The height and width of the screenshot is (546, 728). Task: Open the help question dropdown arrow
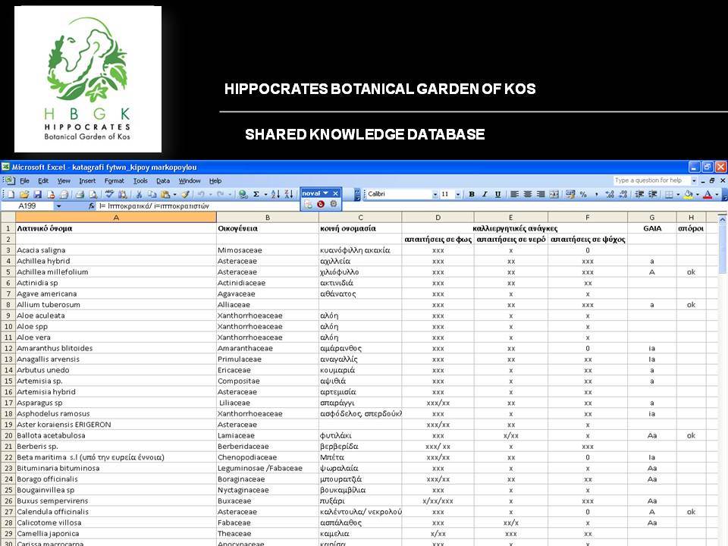click(694, 180)
